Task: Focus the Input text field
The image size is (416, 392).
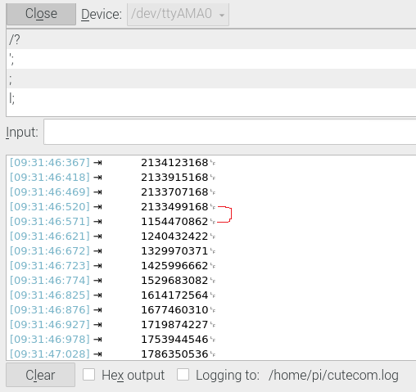Action: 230,132
